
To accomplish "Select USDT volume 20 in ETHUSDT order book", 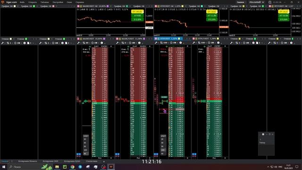I will click(x=162, y=139).
